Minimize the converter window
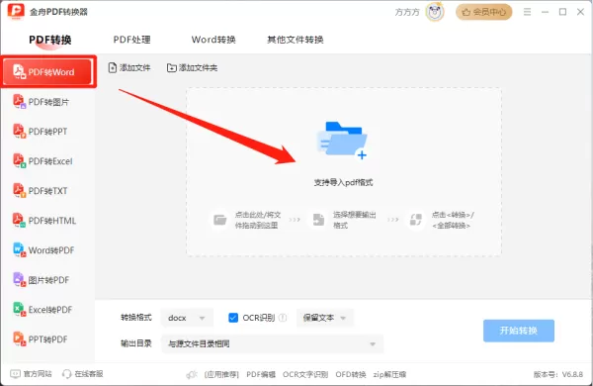The width and height of the screenshot is (593, 386). [x=545, y=12]
